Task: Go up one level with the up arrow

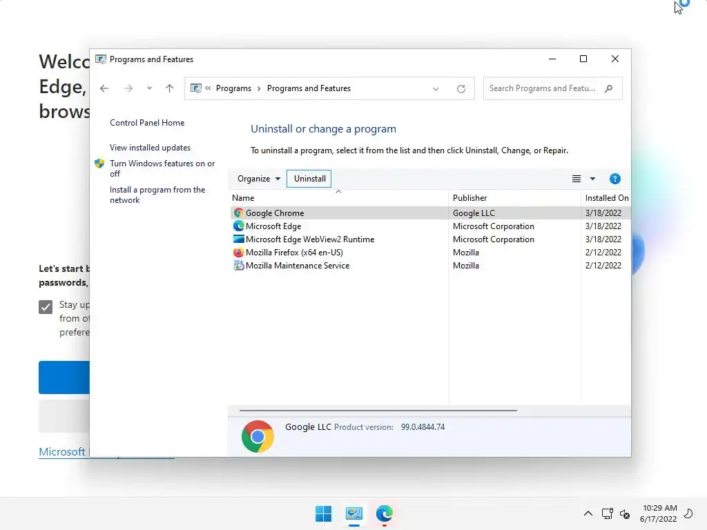Action: point(170,88)
